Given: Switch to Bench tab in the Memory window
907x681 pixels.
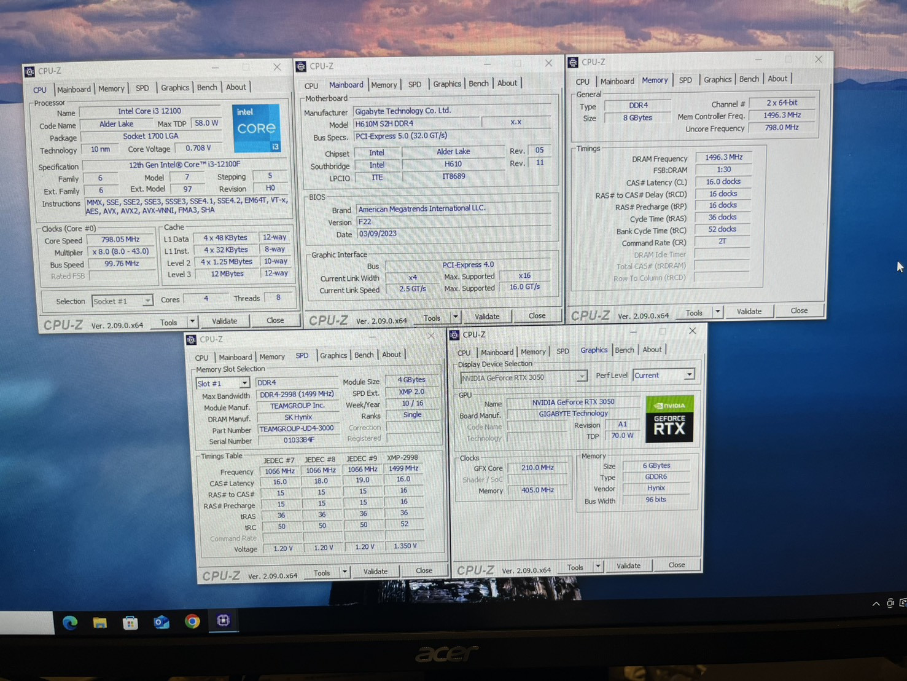Looking at the screenshot, I should 749,79.
